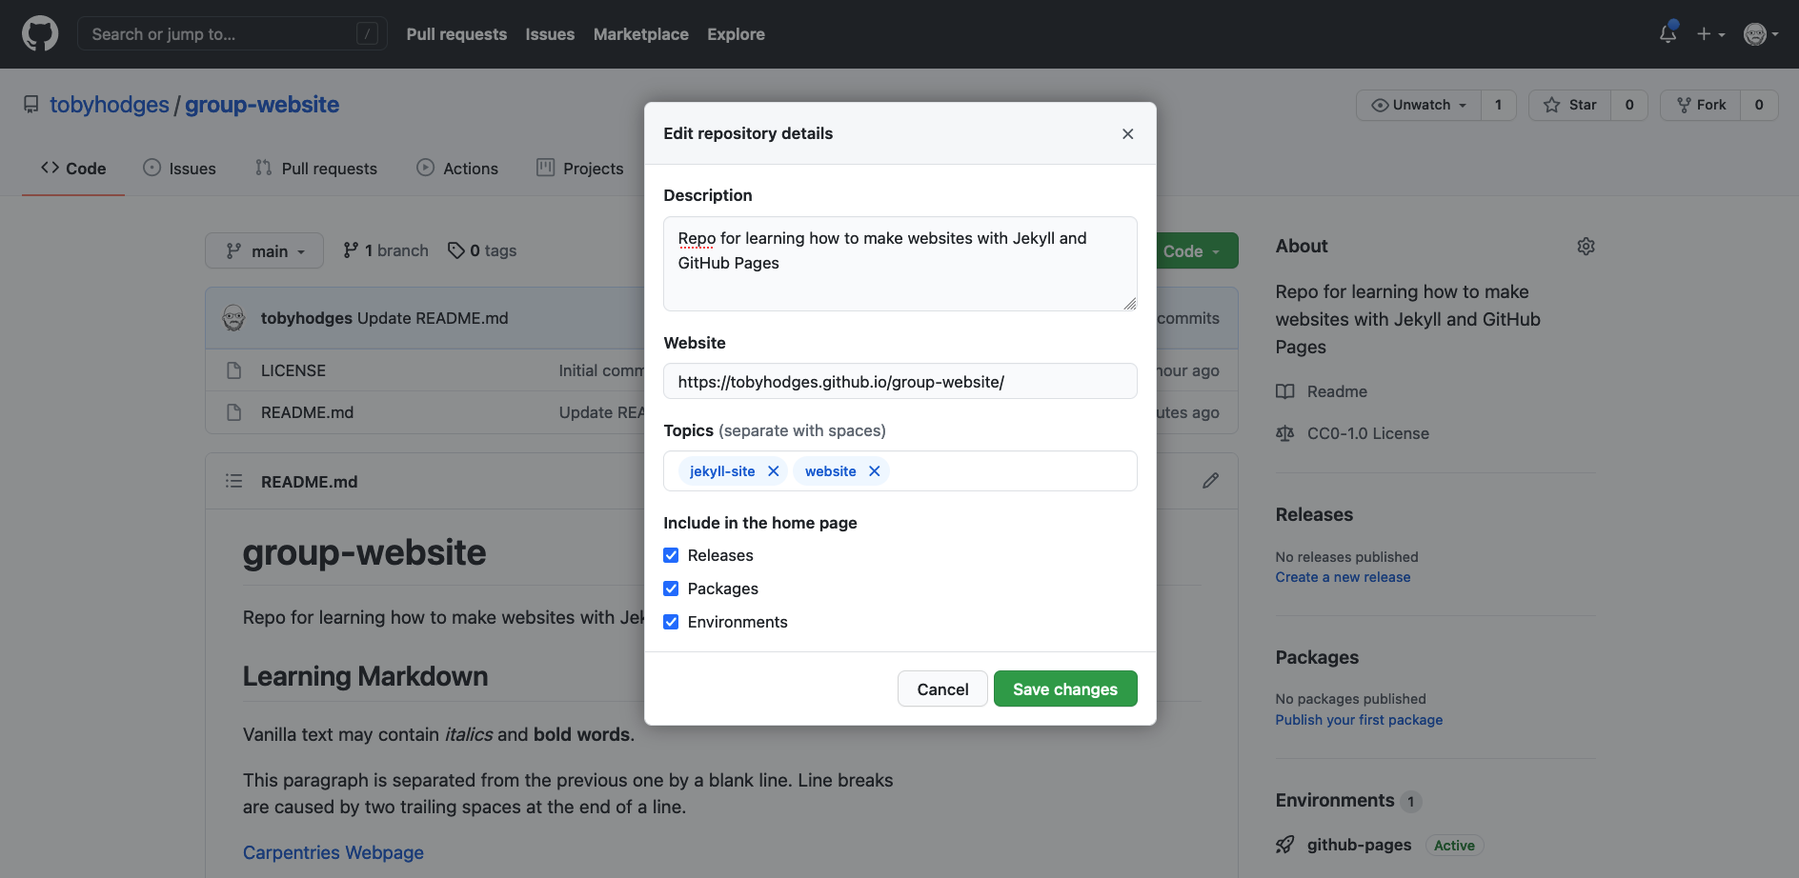The image size is (1799, 878).
Task: Remove the jekyll-site topic
Action: pyautogui.click(x=773, y=471)
